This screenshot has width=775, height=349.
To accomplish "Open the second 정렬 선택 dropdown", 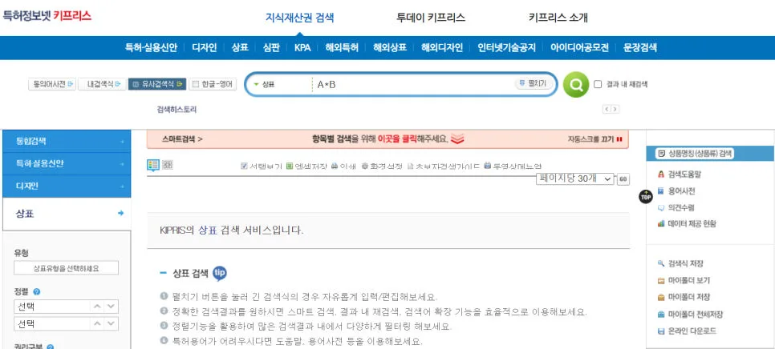I will pos(67,324).
